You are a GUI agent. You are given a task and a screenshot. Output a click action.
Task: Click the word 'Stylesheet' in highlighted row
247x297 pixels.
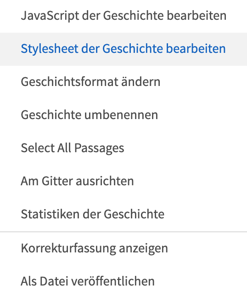click(x=50, y=49)
